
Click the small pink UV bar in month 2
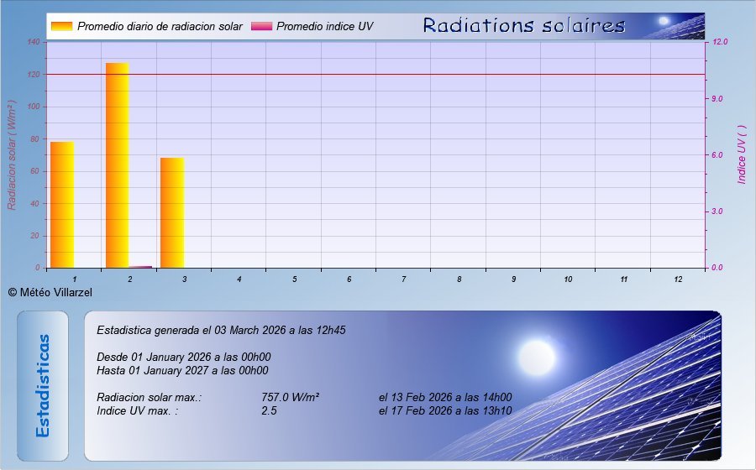[x=140, y=266]
